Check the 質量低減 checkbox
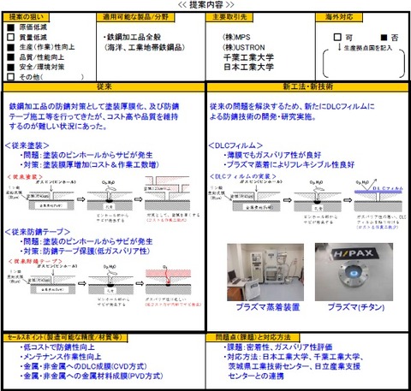 pos(10,38)
